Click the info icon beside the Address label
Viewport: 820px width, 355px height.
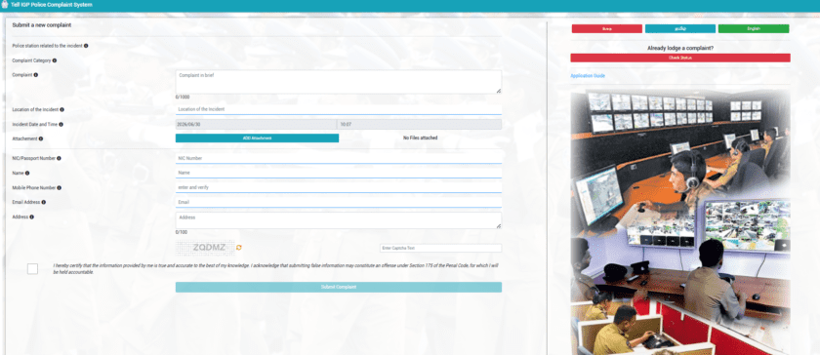tap(32, 217)
